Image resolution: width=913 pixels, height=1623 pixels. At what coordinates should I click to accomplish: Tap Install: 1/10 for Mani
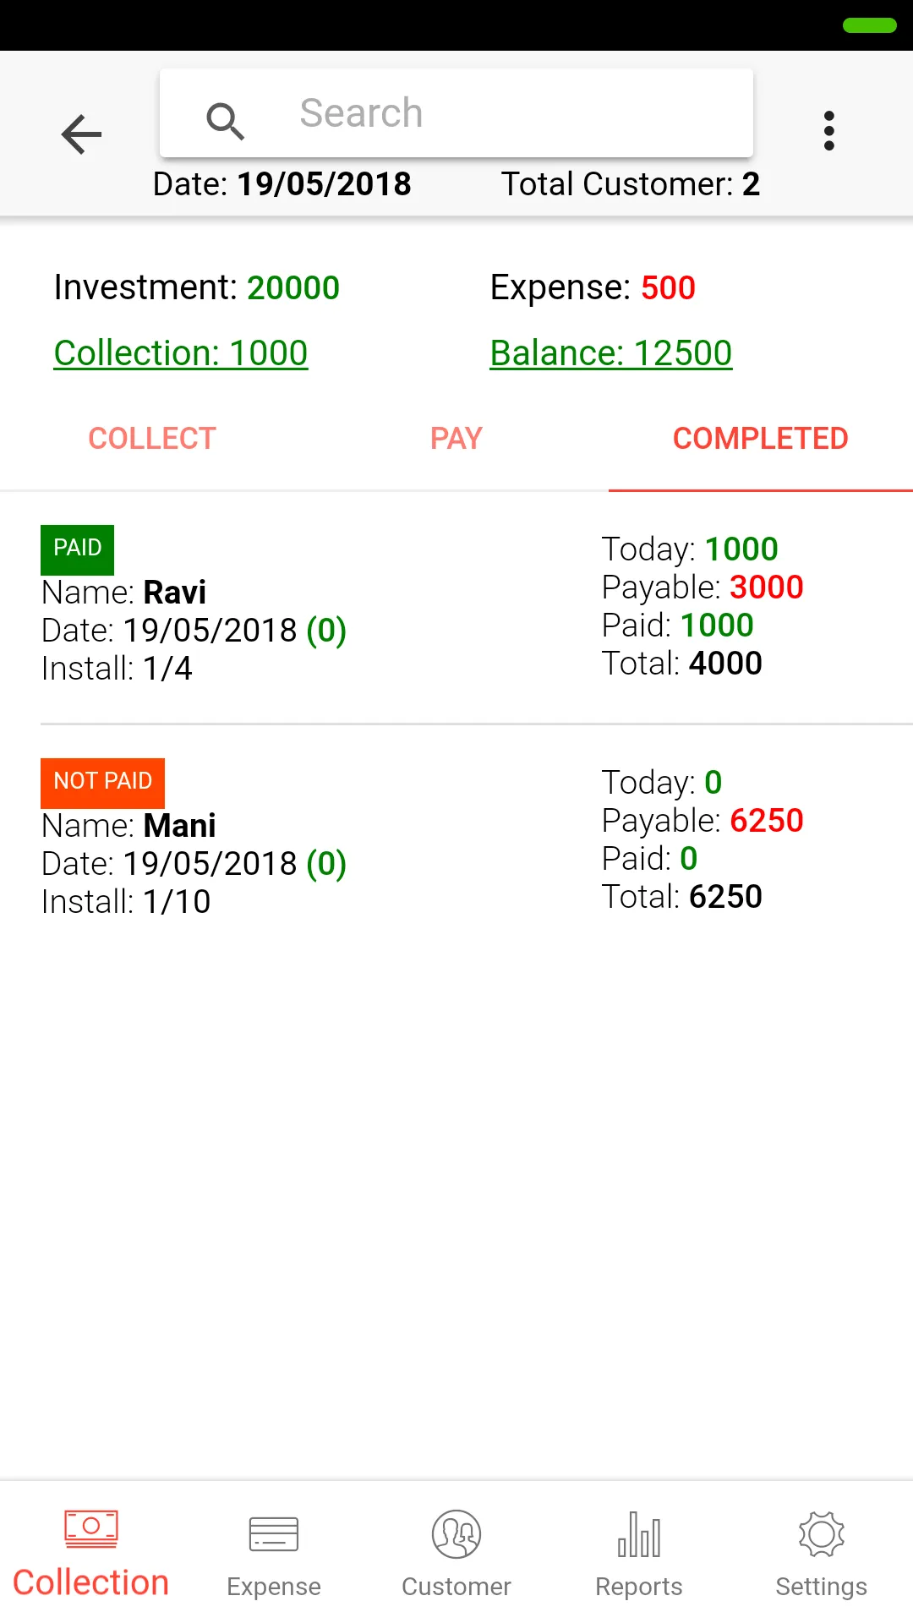(x=126, y=902)
